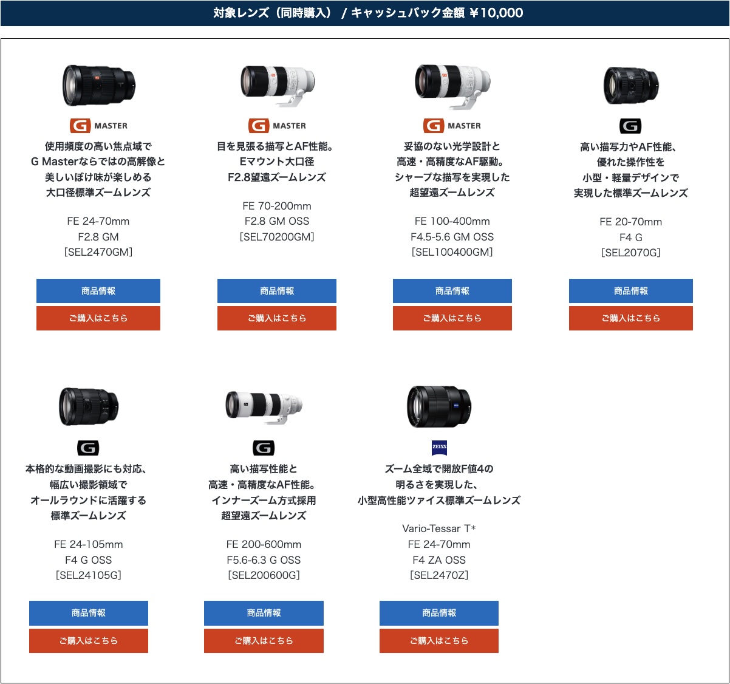Click the F4 ZA OSS spec text
Image resolution: width=730 pixels, height=684 pixels.
pos(439,560)
